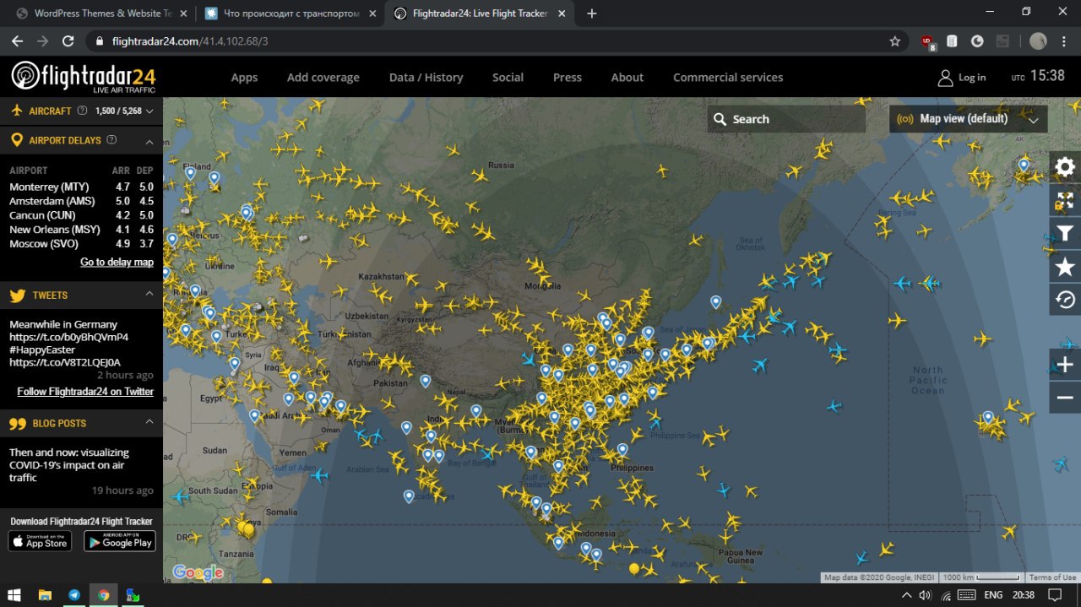
Task: Click the Google Play download badge
Action: 120,542
